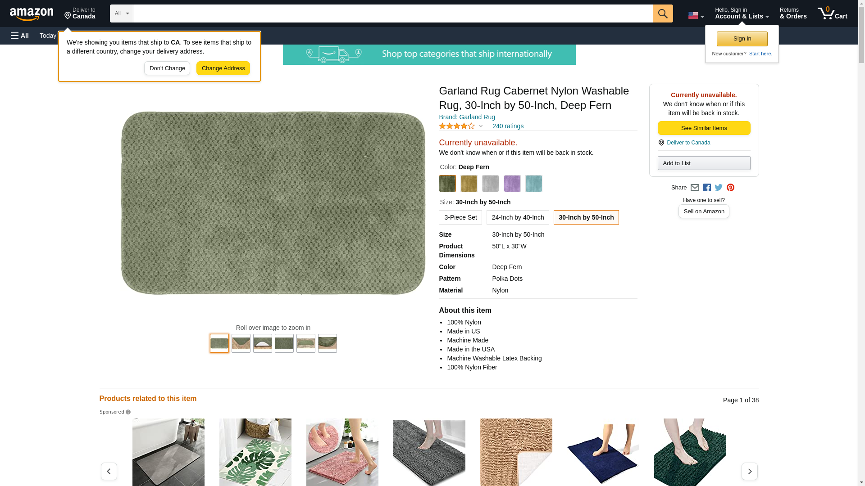
Task: Share via Facebook icon
Action: (706, 188)
